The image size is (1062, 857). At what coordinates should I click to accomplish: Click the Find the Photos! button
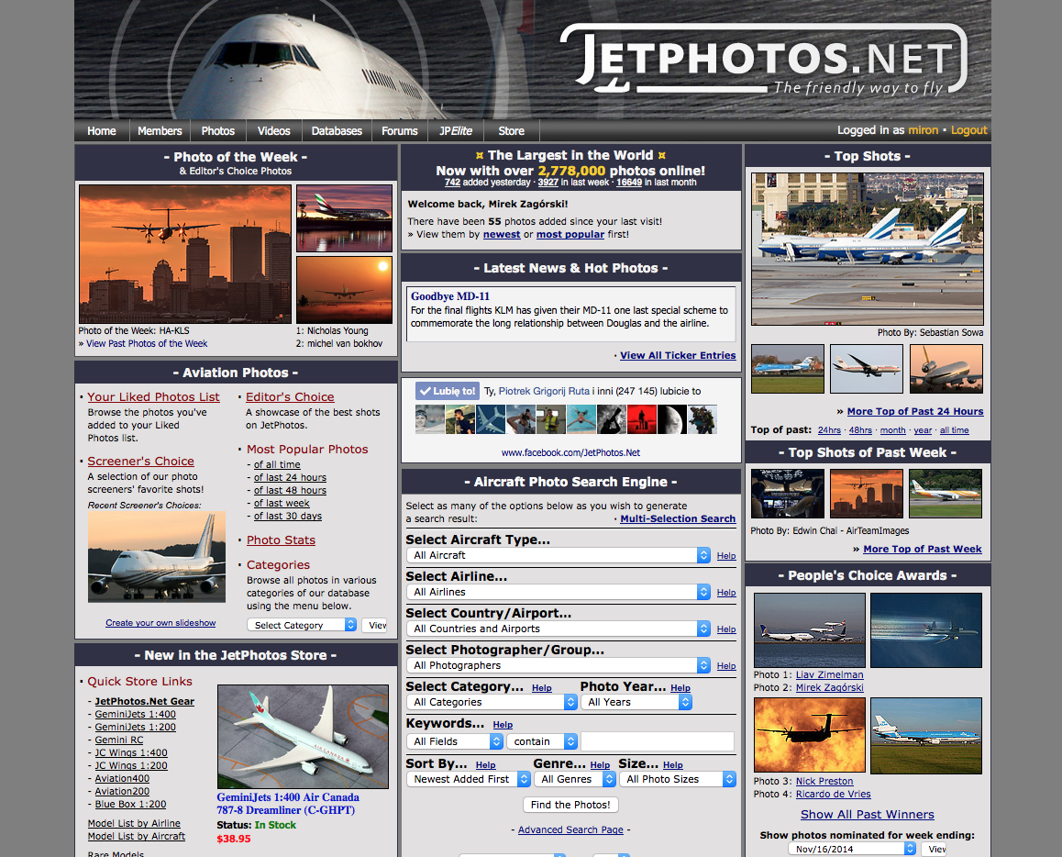[x=570, y=805]
